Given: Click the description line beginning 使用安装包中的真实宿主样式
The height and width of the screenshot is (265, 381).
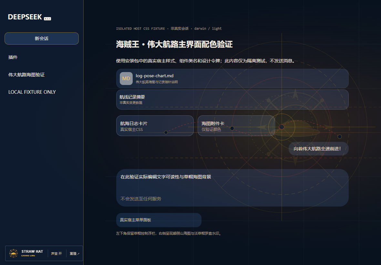Looking at the screenshot, I should pos(206,61).
